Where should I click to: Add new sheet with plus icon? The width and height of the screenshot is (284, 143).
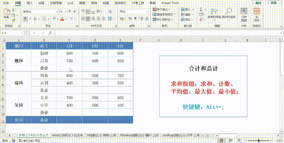tap(208, 136)
